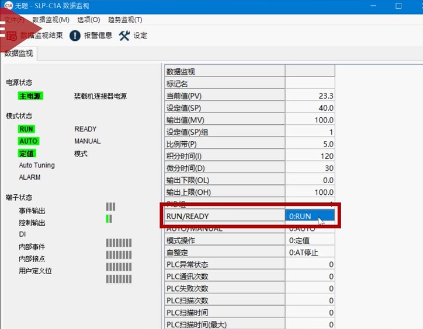Select the 自整定 0:AT停止 value cell
This screenshot has height=329, width=423.
[310, 253]
